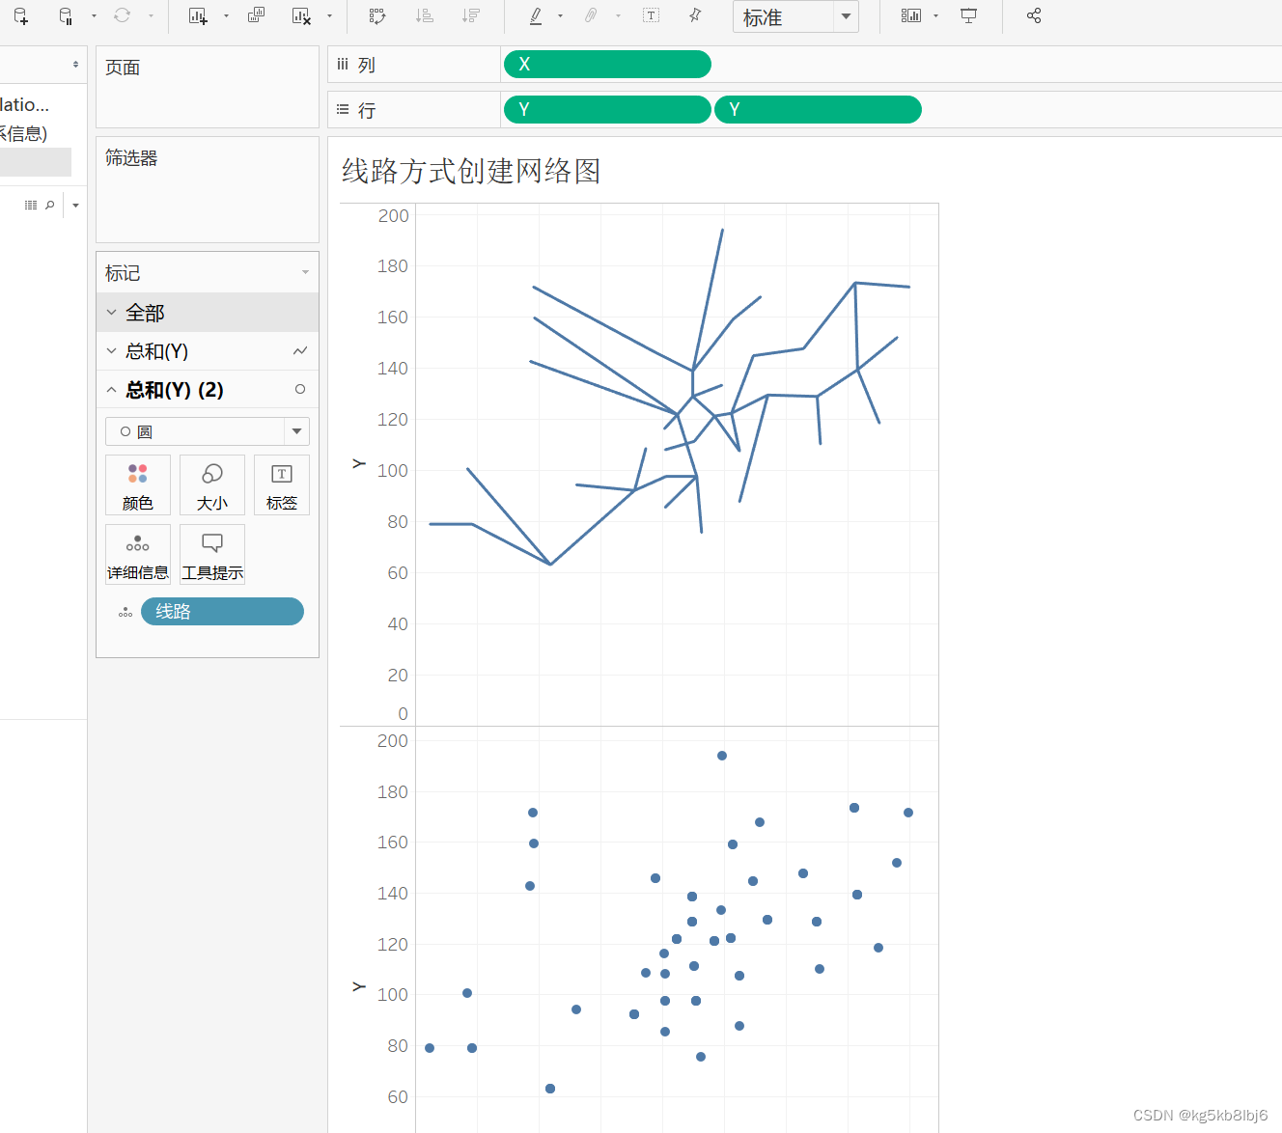Open the 标记 card menu arrow
The height and width of the screenshot is (1133, 1282).
(x=305, y=272)
